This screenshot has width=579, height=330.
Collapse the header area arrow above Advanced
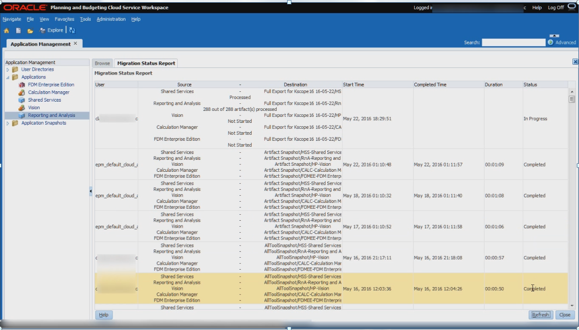click(x=554, y=36)
